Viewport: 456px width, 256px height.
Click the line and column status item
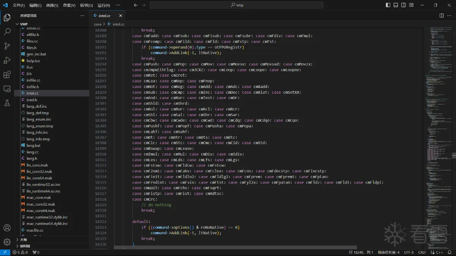[x=361, y=252]
